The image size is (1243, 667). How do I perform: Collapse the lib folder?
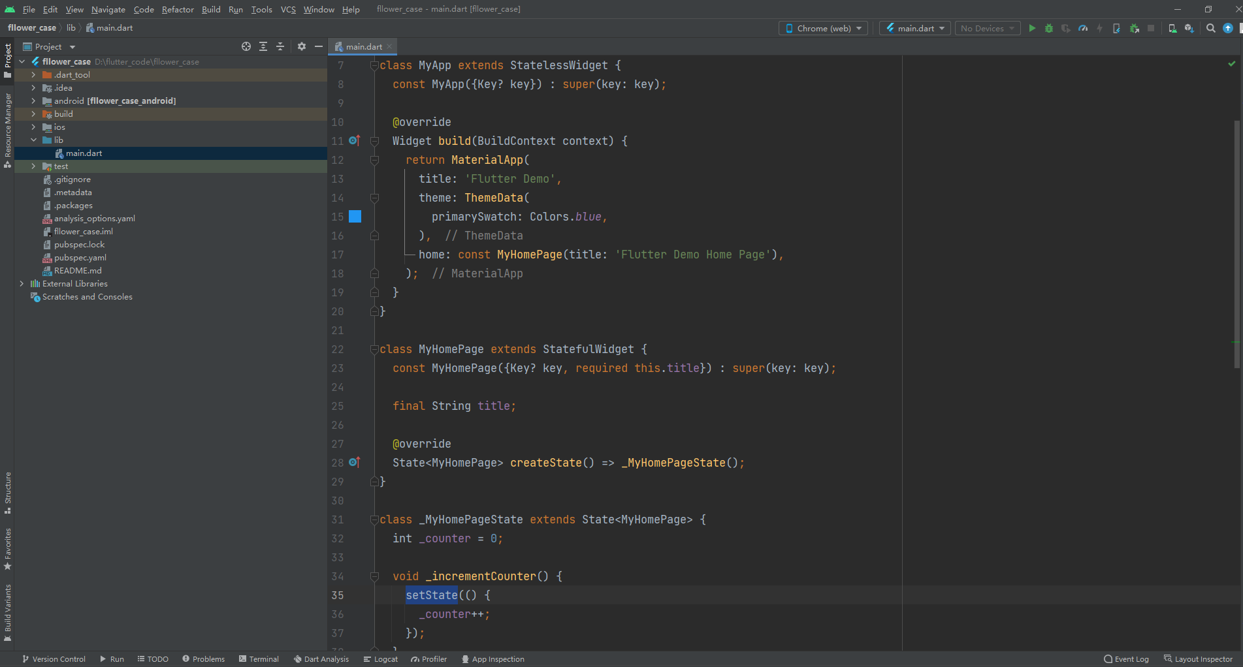[x=33, y=140]
